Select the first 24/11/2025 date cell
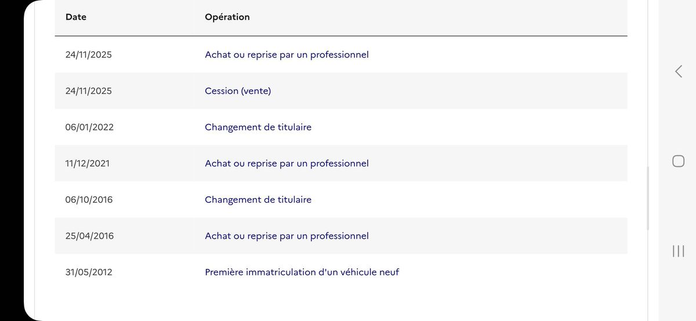The height and width of the screenshot is (321, 696). pyautogui.click(x=89, y=55)
